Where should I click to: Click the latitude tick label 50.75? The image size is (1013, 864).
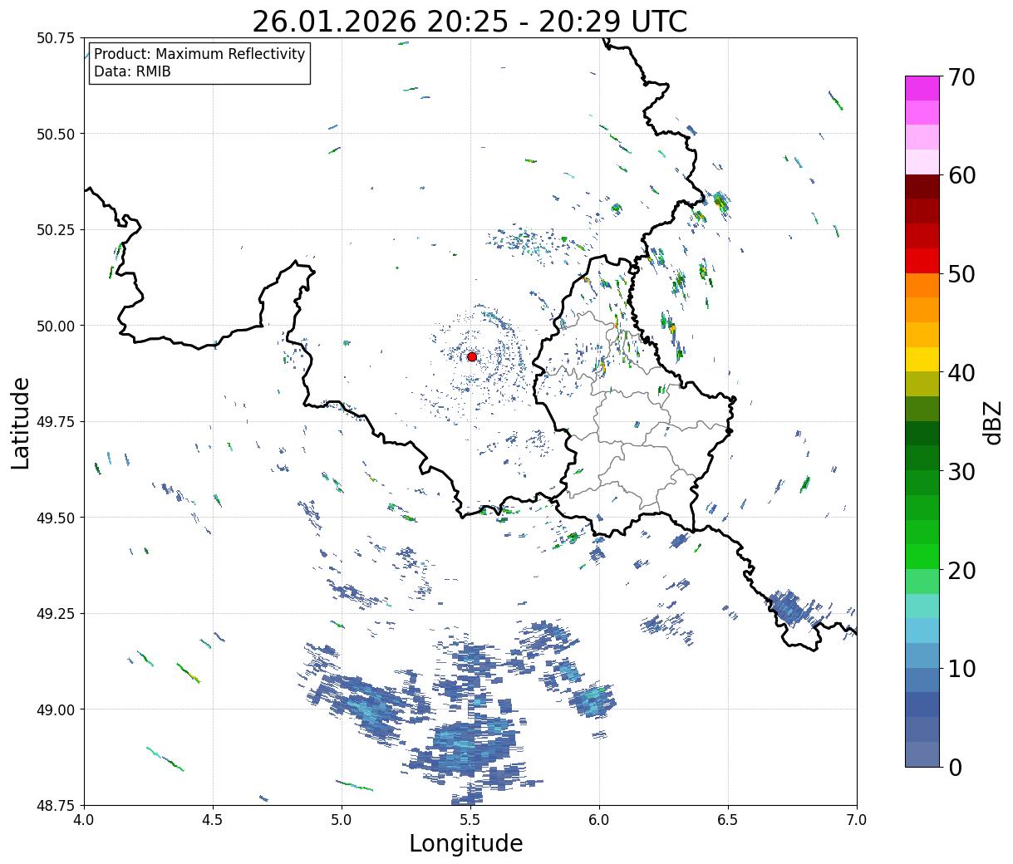(x=56, y=38)
